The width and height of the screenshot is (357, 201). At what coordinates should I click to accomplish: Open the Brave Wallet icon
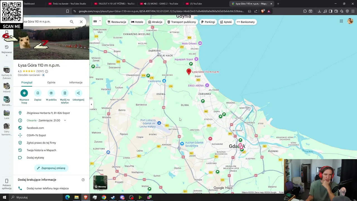pyautogui.click(x=336, y=11)
